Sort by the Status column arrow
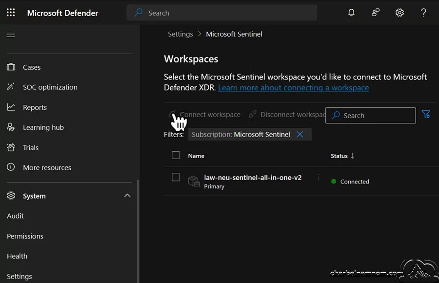439x283 pixels. click(x=353, y=156)
